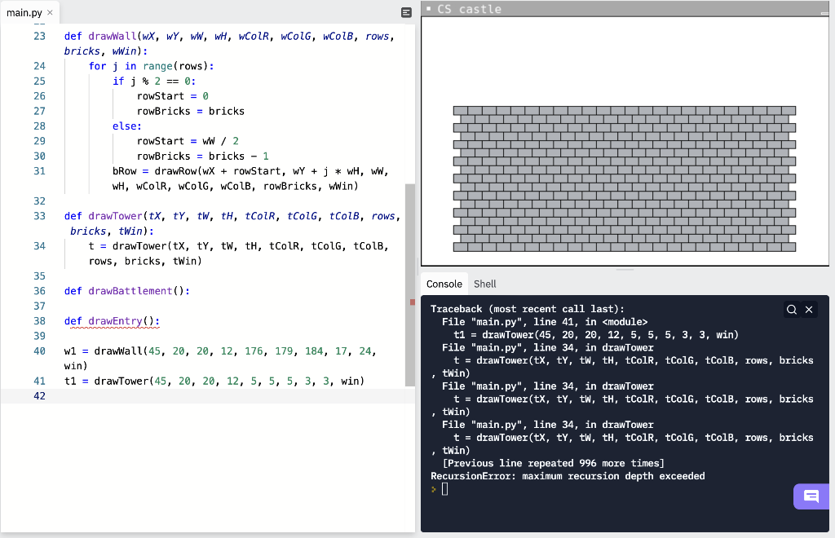Click line number 23 in the gutter
The image size is (835, 538).
(39, 36)
